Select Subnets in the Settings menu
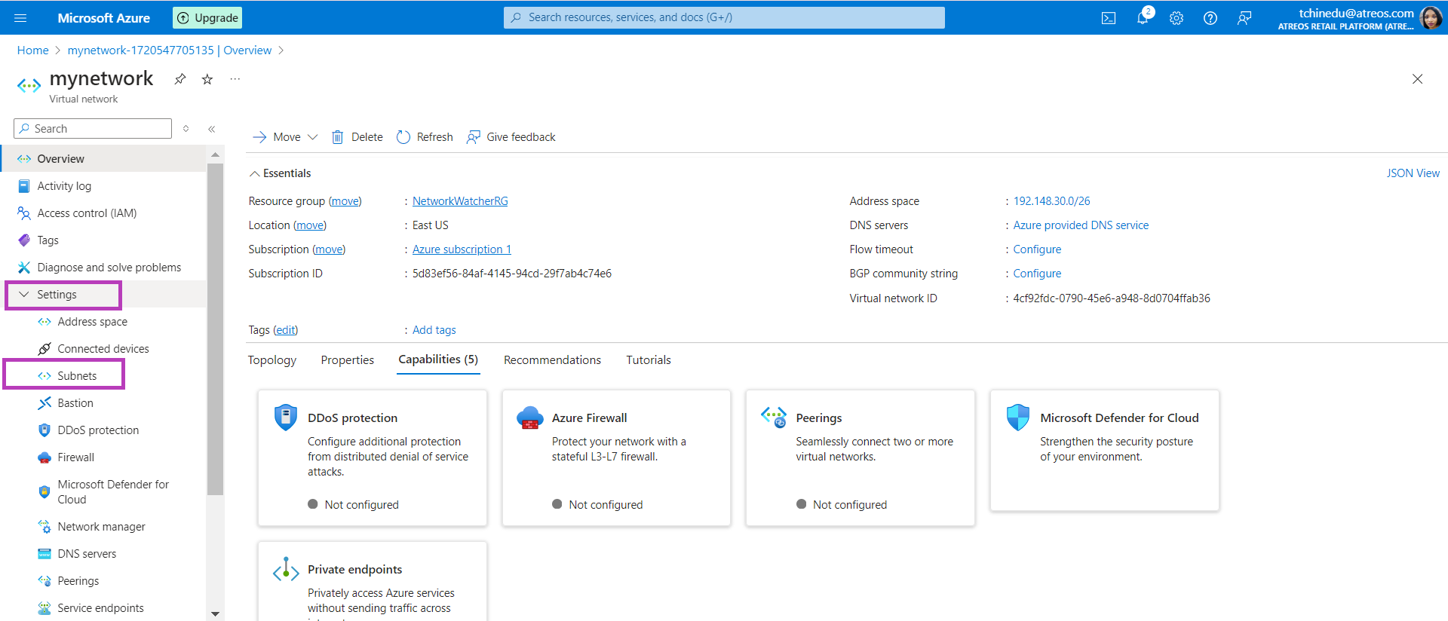 pyautogui.click(x=77, y=376)
